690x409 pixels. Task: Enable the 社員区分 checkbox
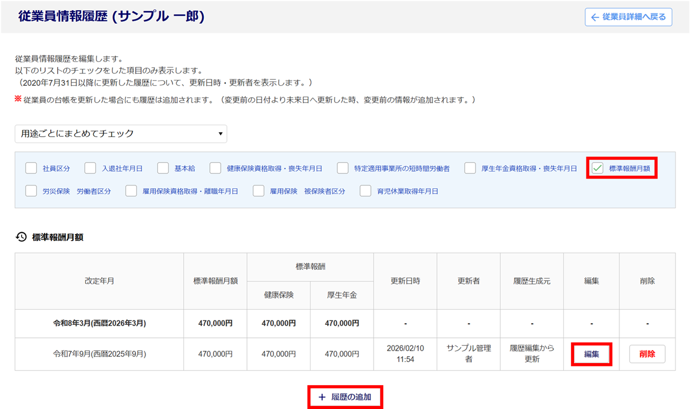(x=31, y=168)
